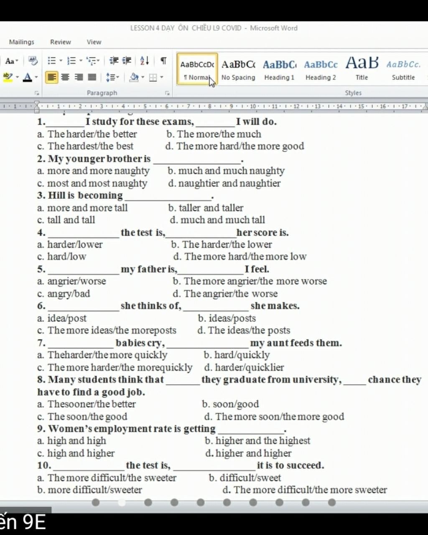
Task: Expand the Font Color arrow
Action: (36, 77)
